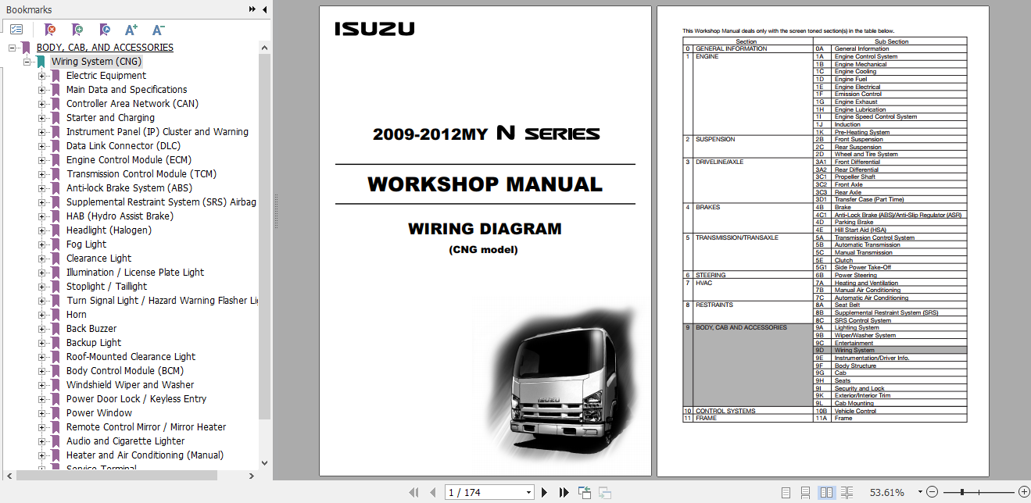Decrease bookmark text size (A−)
This screenshot has height=503, width=1031.
pyautogui.click(x=158, y=30)
